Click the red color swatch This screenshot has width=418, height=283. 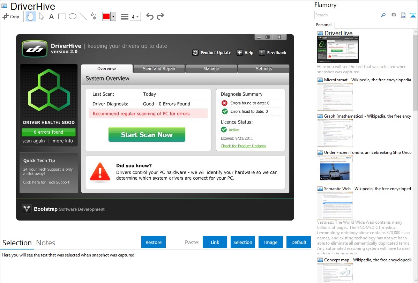point(106,16)
